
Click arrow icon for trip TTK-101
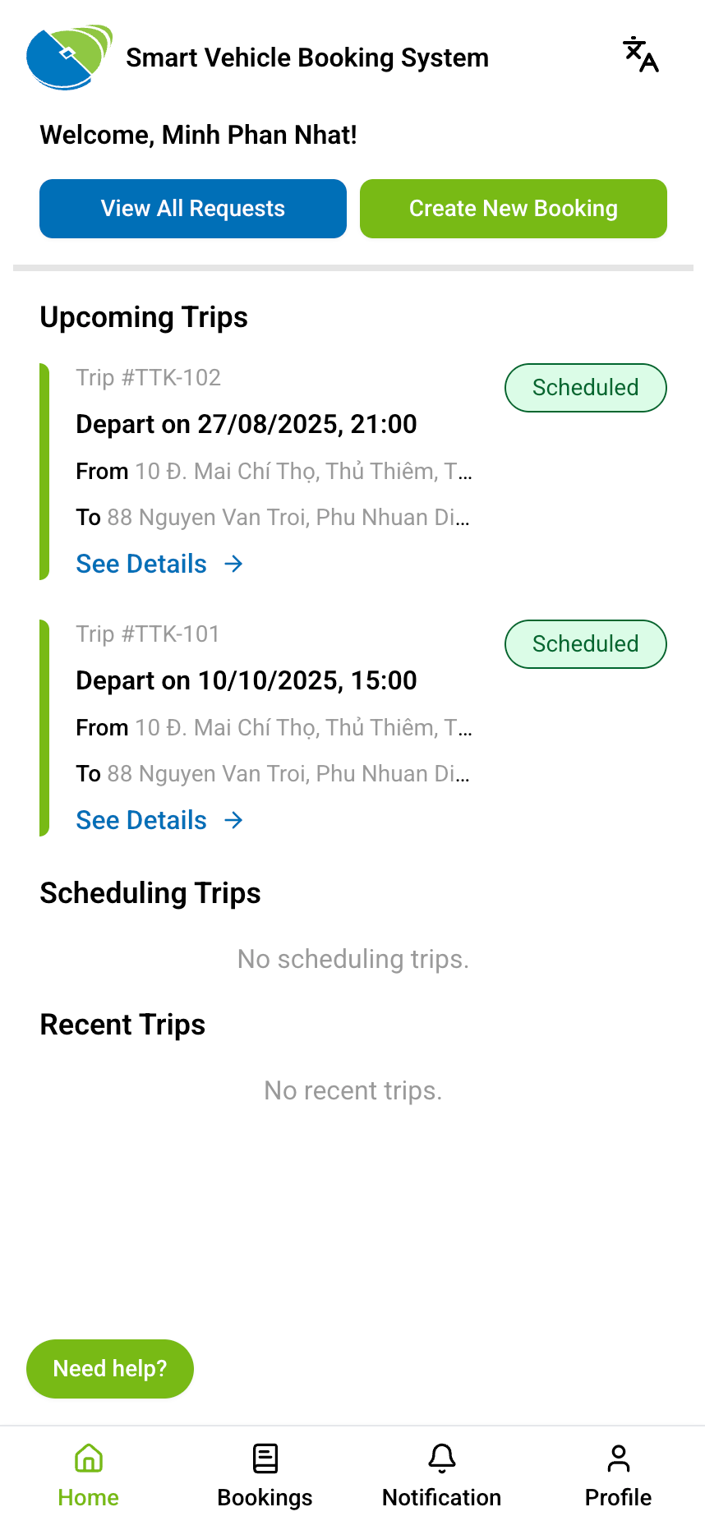tap(234, 820)
